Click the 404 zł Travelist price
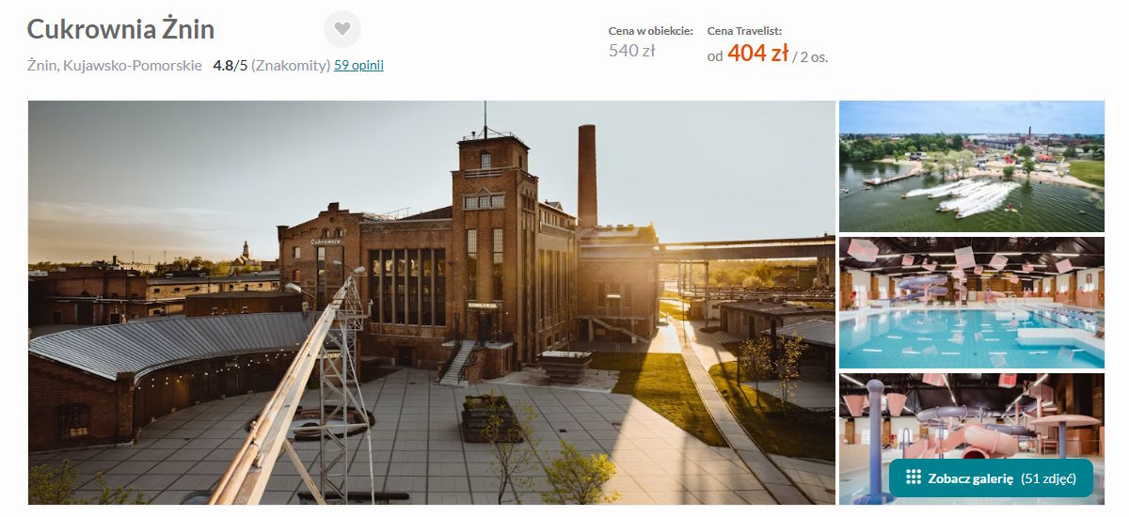 pyautogui.click(x=757, y=54)
